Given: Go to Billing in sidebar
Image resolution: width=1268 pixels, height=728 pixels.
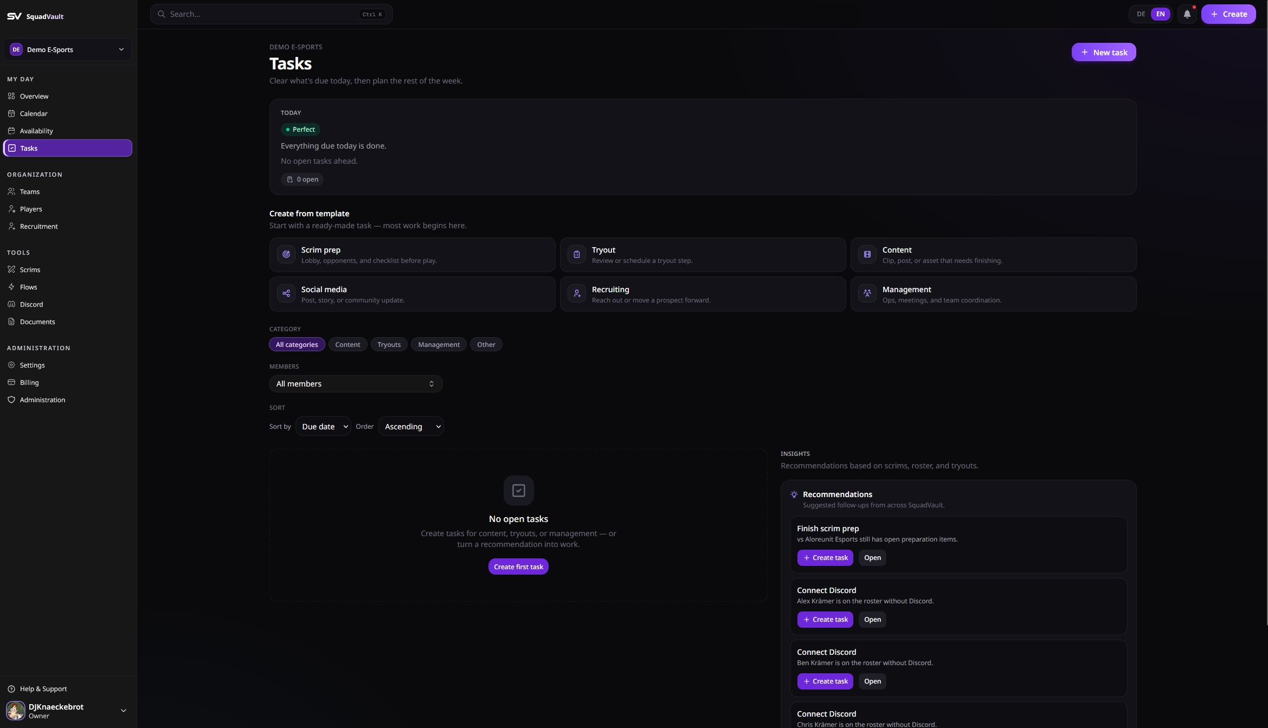Looking at the screenshot, I should (68, 382).
